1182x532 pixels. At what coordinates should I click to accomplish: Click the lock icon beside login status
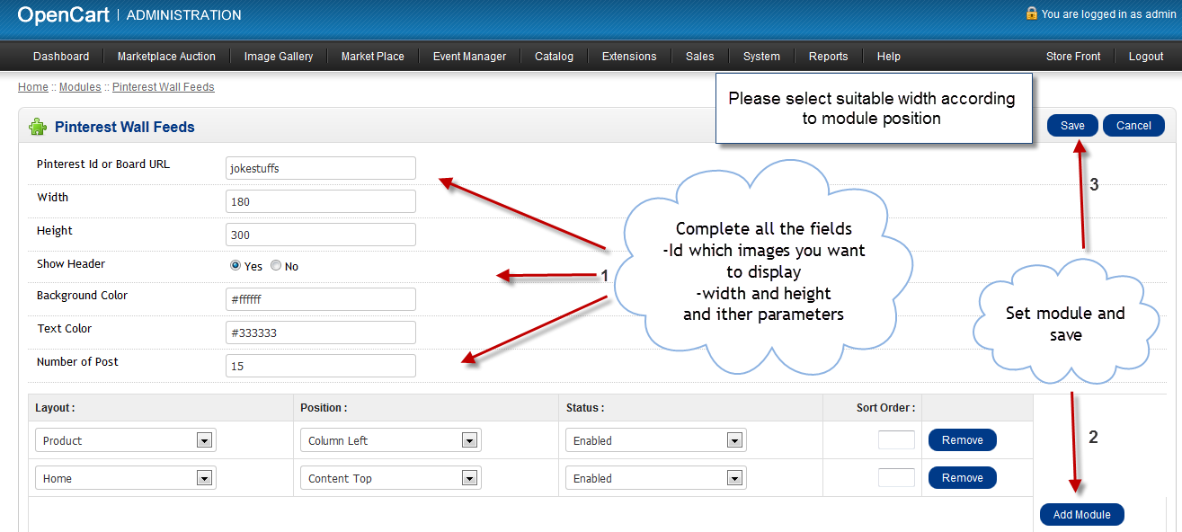1032,13
